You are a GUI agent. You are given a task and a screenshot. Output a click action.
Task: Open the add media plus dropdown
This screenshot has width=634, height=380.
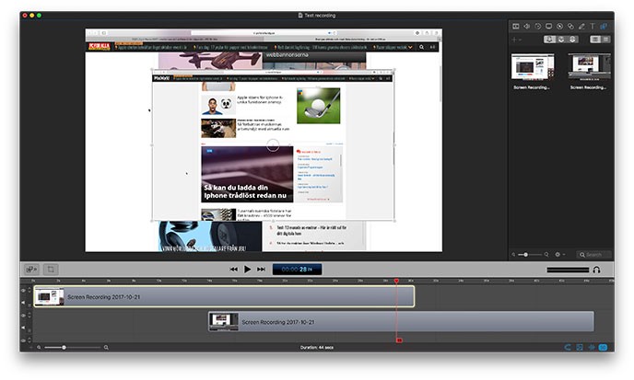point(516,40)
